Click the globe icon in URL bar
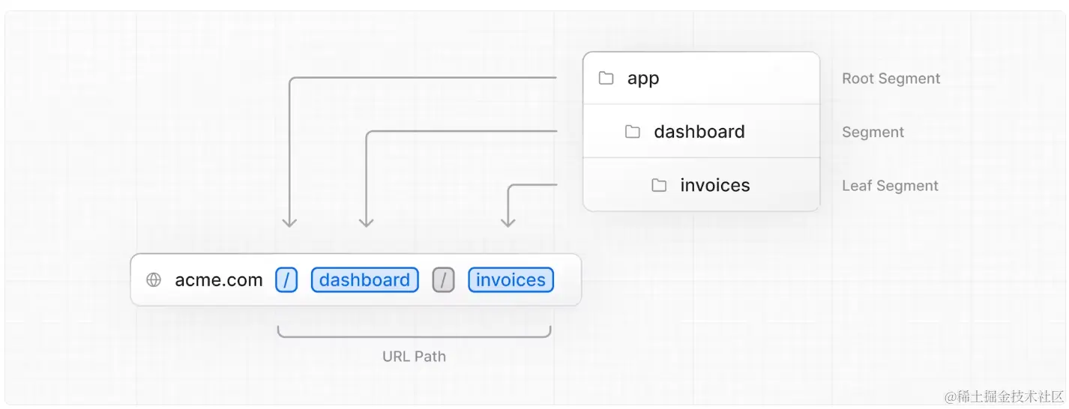 click(x=154, y=280)
